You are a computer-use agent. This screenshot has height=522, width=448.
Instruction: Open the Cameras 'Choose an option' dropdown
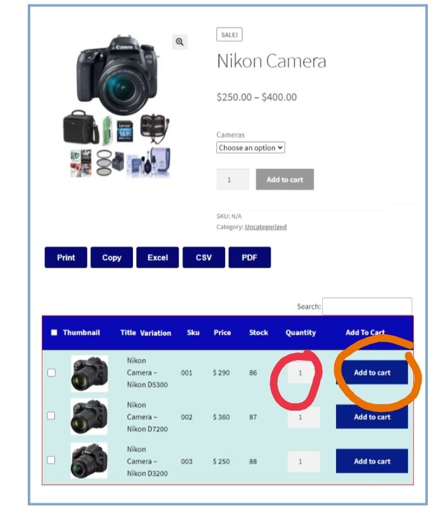pyautogui.click(x=251, y=147)
